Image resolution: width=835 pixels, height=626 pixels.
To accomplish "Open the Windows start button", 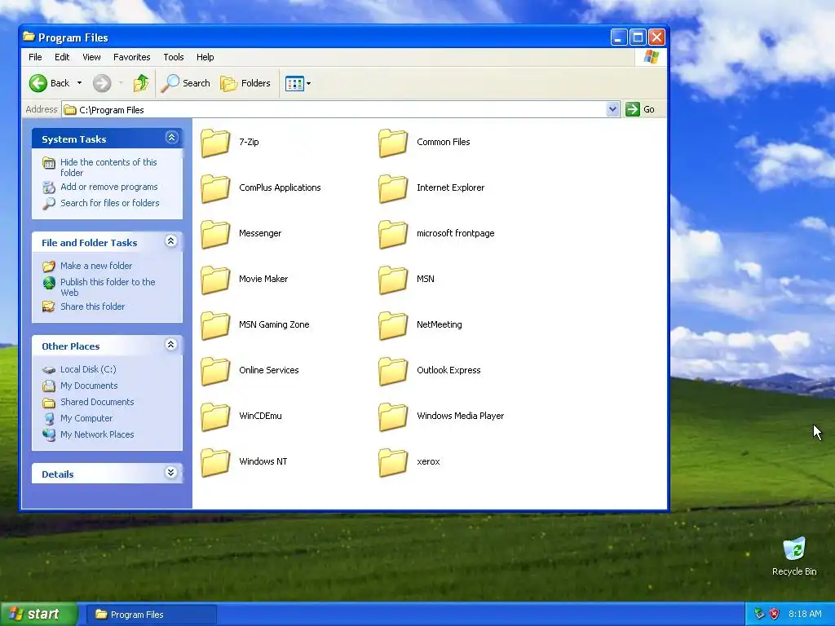I will (38, 615).
